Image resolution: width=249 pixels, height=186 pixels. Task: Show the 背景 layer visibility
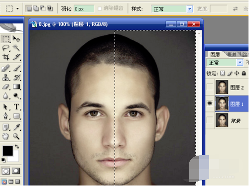pos(210,120)
